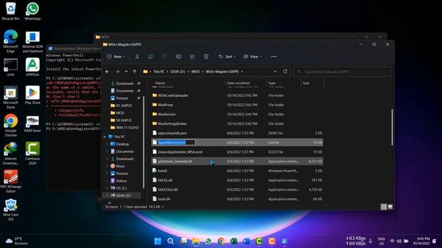The width and height of the screenshot is (442, 248).
Task: Click the file list vertical scrollbar
Action: tap(392, 127)
